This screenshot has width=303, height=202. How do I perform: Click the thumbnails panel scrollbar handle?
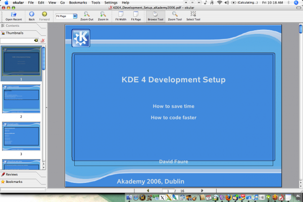pyautogui.click(x=43, y=59)
